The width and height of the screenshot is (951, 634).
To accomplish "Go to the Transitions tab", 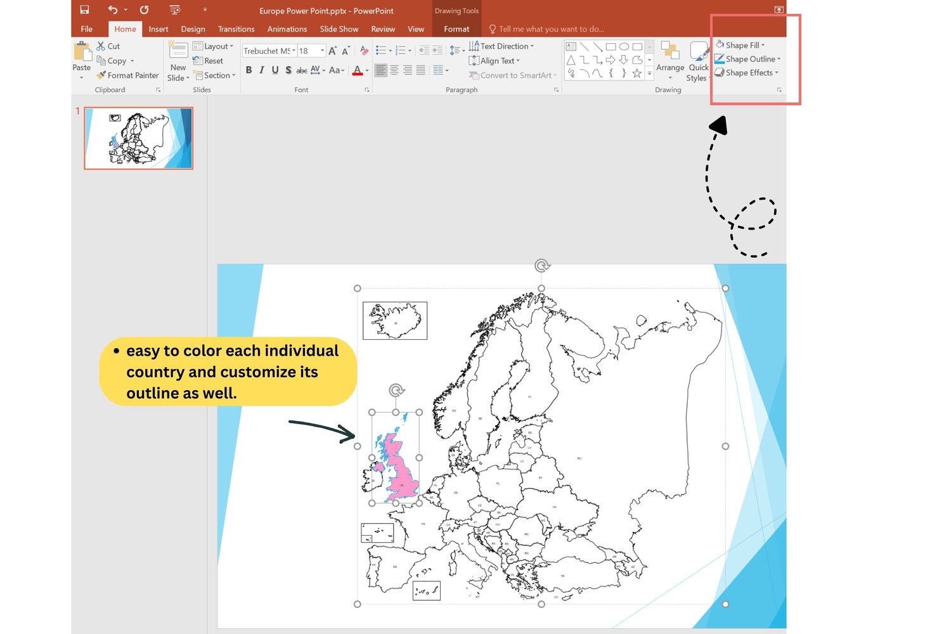I will [236, 29].
